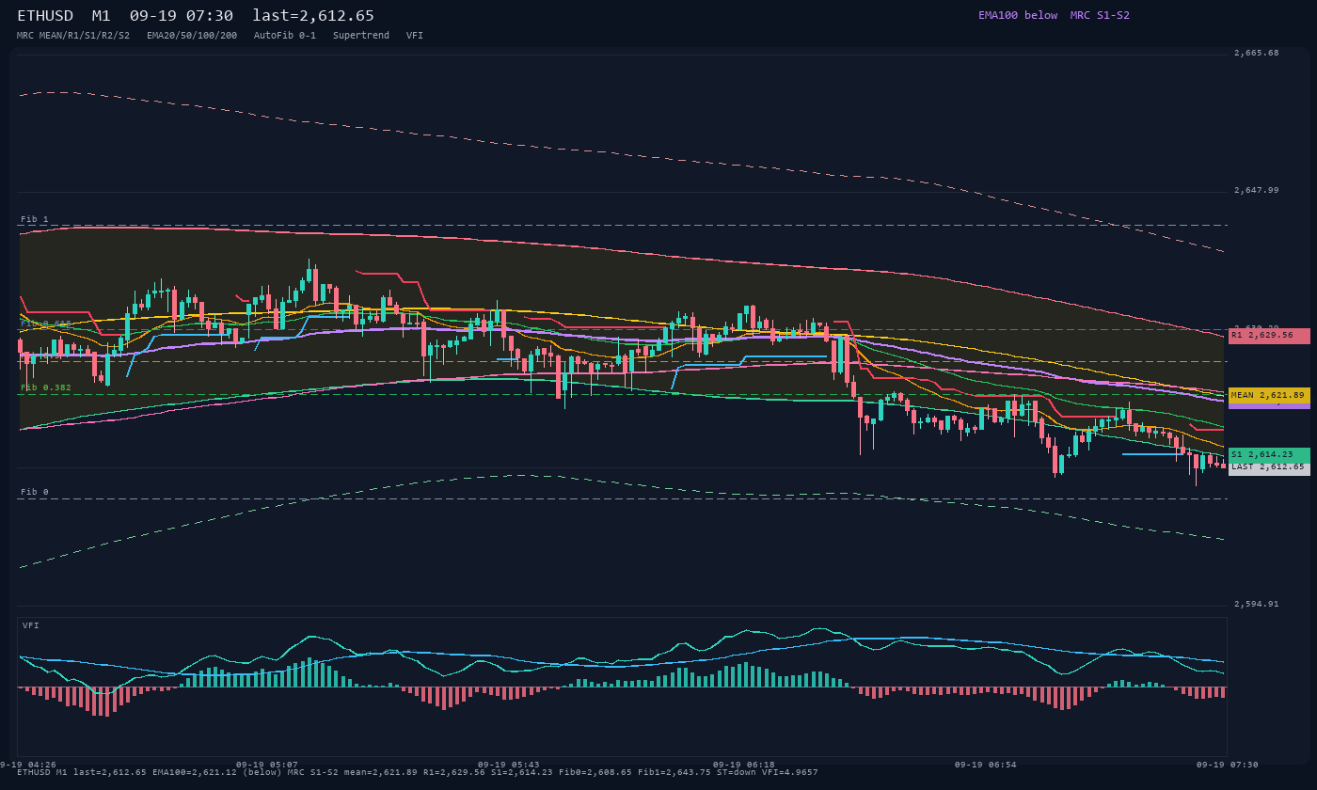Screen dimensions: 1317x790
Task: Click the grey LAST 2,612.65 price tag
Action: coord(1269,467)
